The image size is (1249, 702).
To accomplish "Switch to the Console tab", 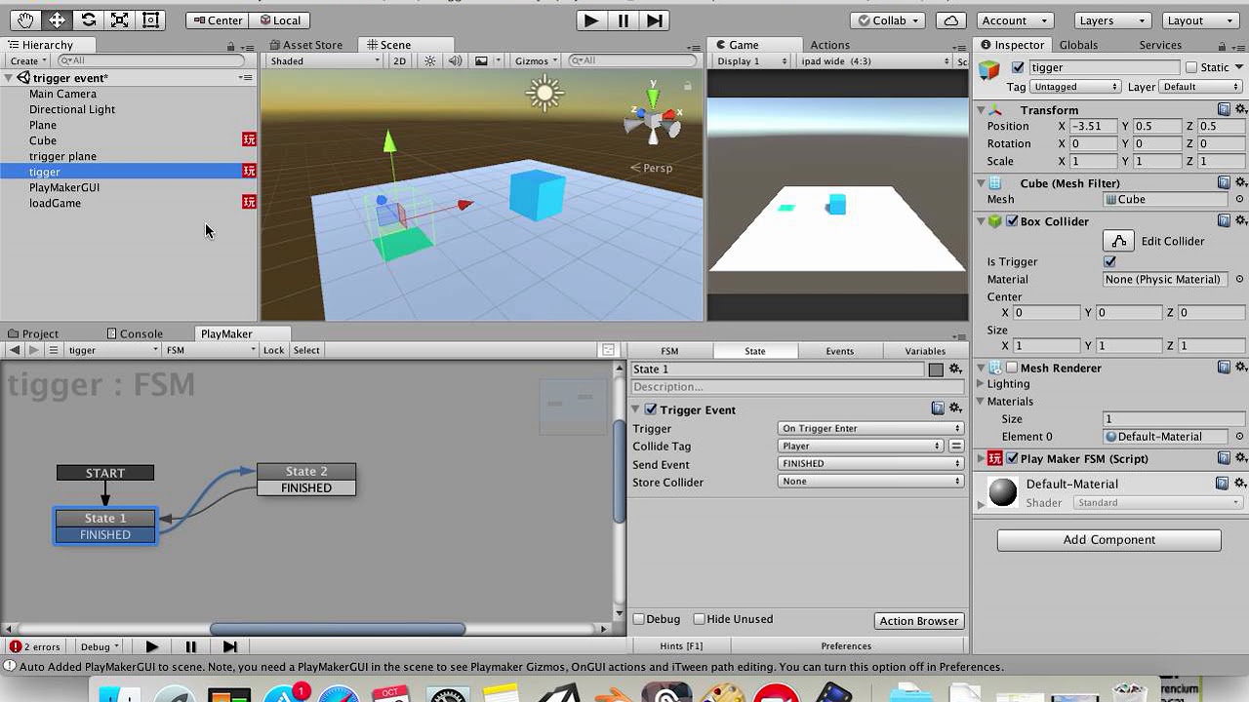I will coord(135,333).
